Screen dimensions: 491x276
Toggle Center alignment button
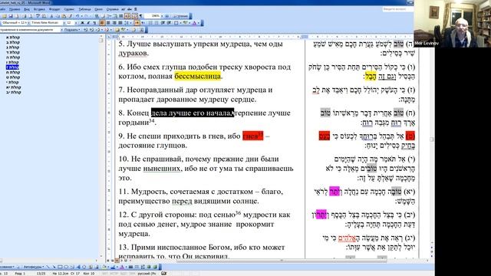[108, 22]
